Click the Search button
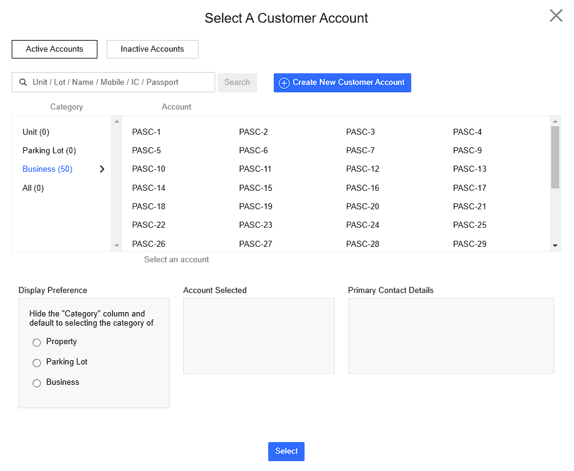This screenshot has width=574, height=471. point(237,83)
